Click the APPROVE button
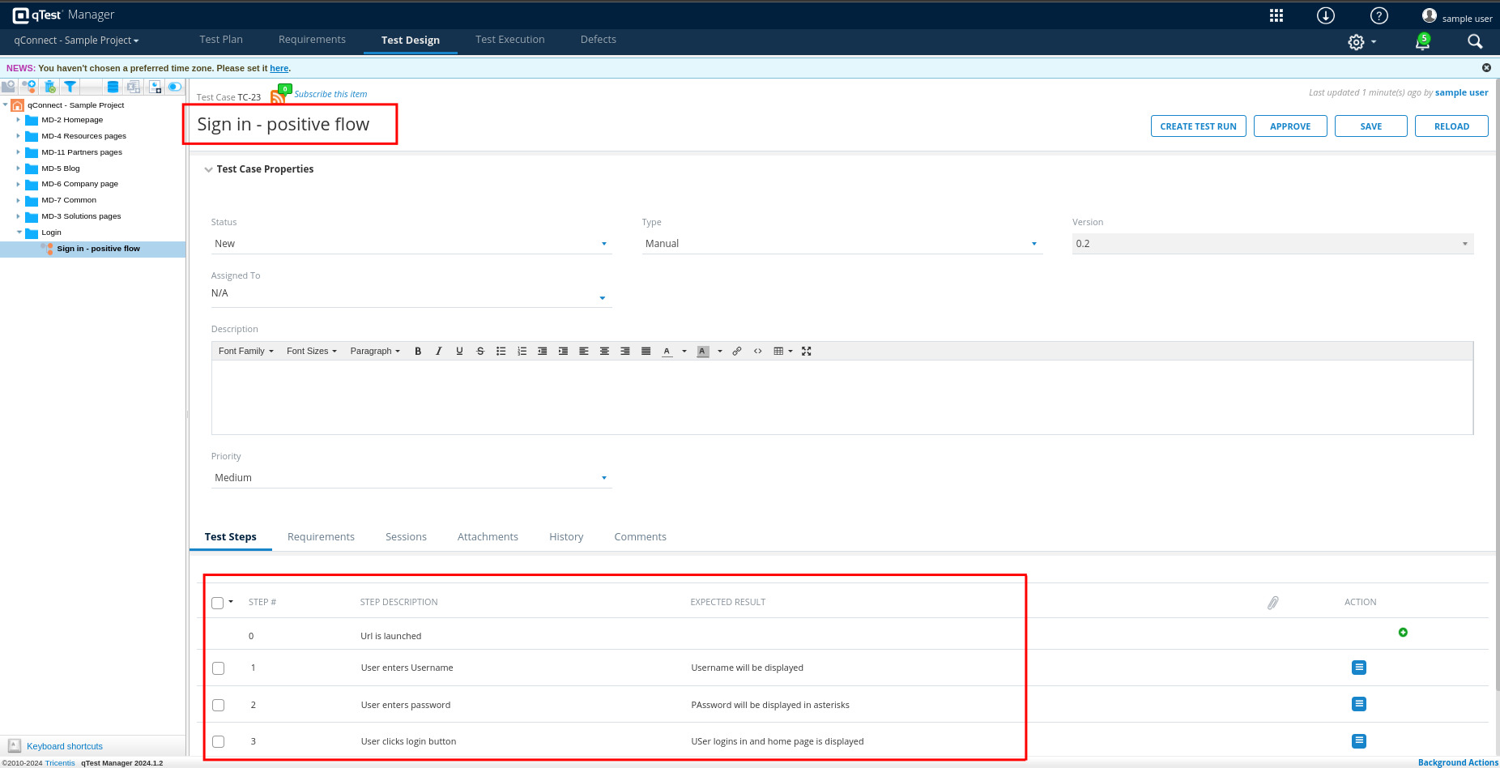1500x768 pixels. [1289, 126]
